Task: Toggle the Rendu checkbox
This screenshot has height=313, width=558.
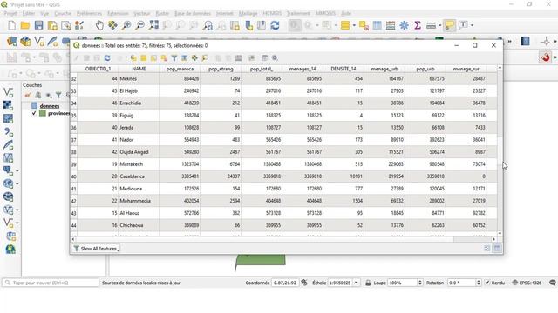Action: (487, 283)
